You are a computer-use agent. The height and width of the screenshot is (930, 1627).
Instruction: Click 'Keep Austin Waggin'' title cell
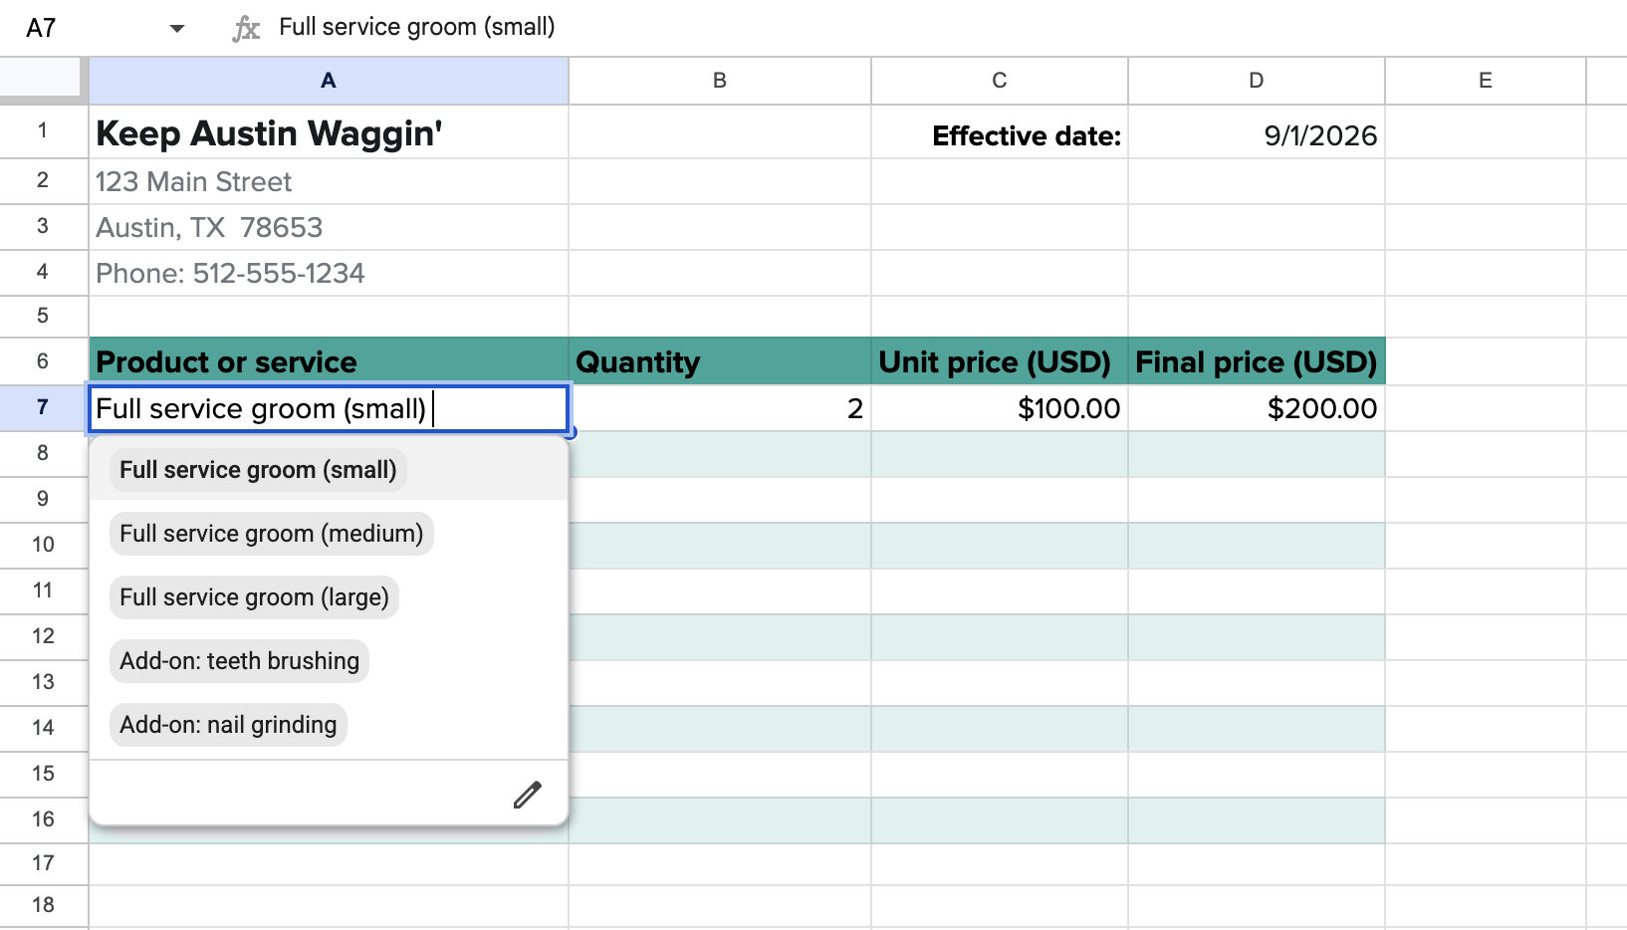[329, 132]
